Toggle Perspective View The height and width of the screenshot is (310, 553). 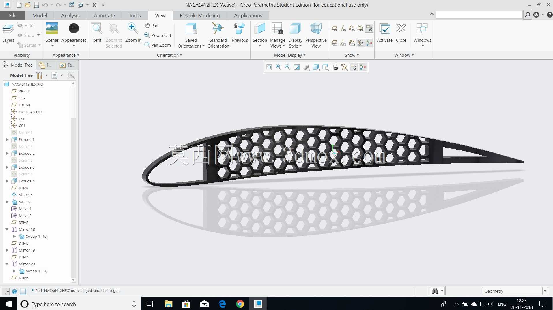click(x=316, y=35)
